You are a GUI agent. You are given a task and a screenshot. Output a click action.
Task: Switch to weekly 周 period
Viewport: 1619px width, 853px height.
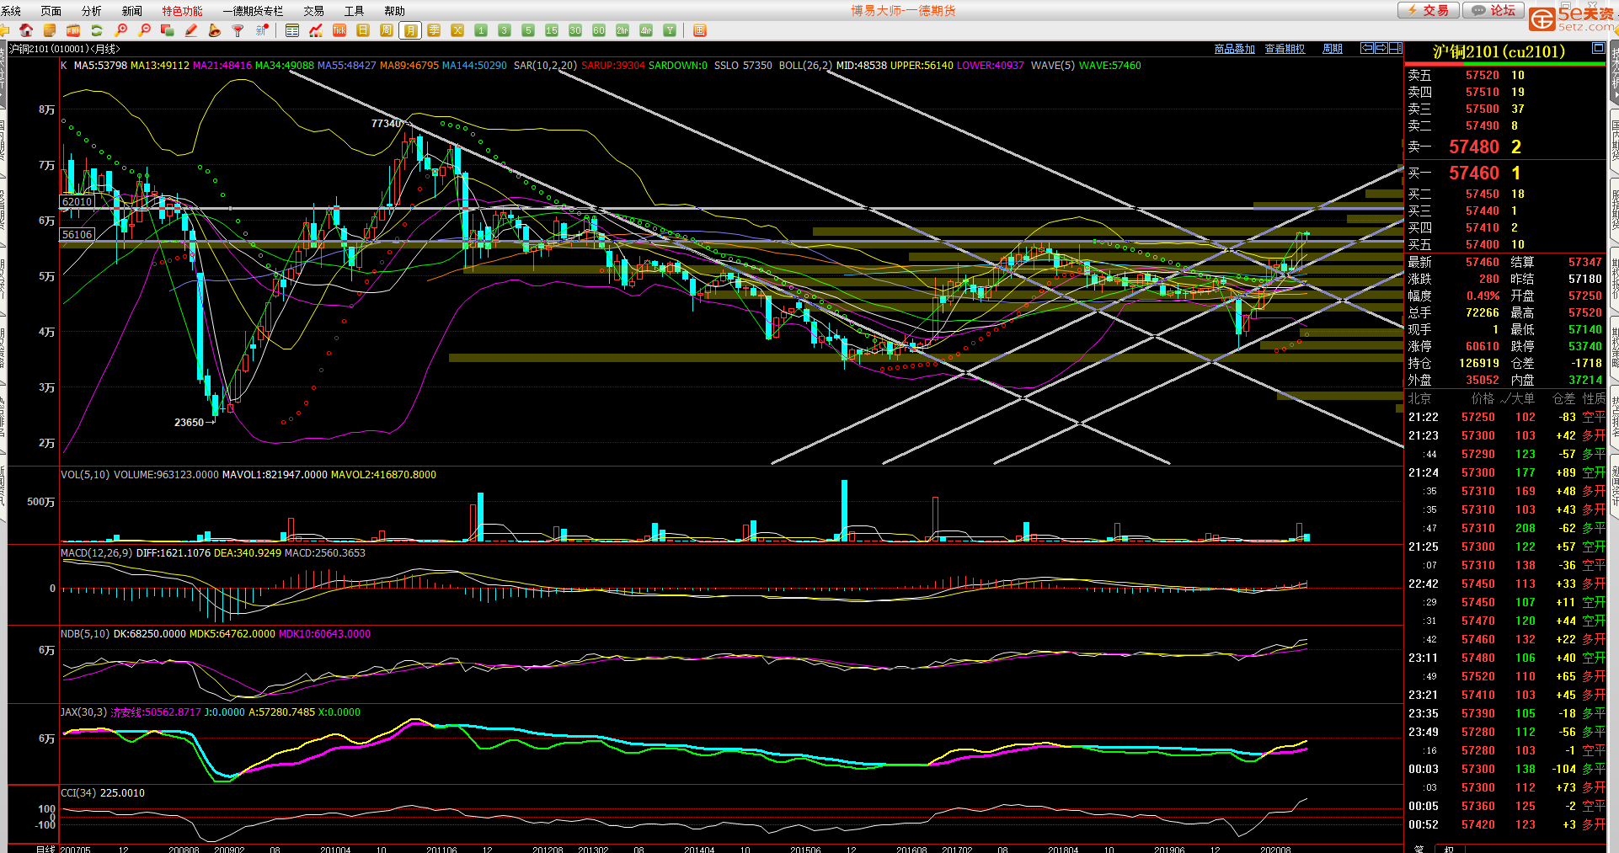387,30
